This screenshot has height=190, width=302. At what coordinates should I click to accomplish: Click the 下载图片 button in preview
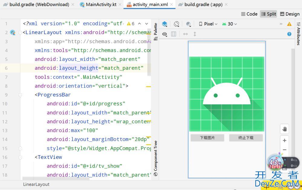point(207,138)
